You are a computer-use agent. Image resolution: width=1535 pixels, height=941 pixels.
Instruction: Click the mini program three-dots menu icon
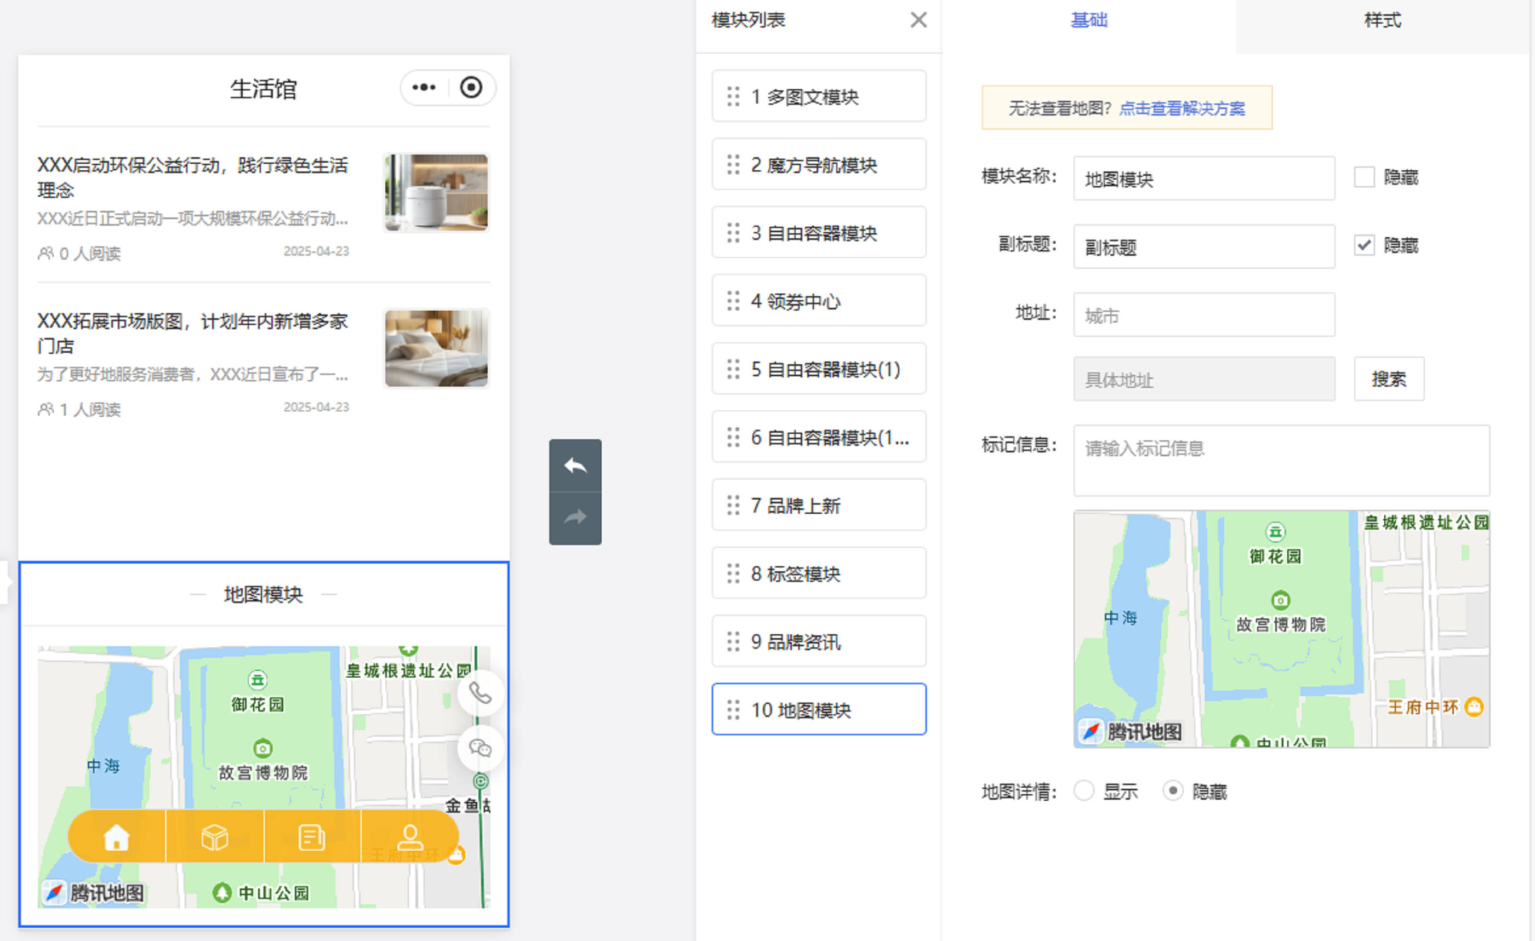[424, 87]
